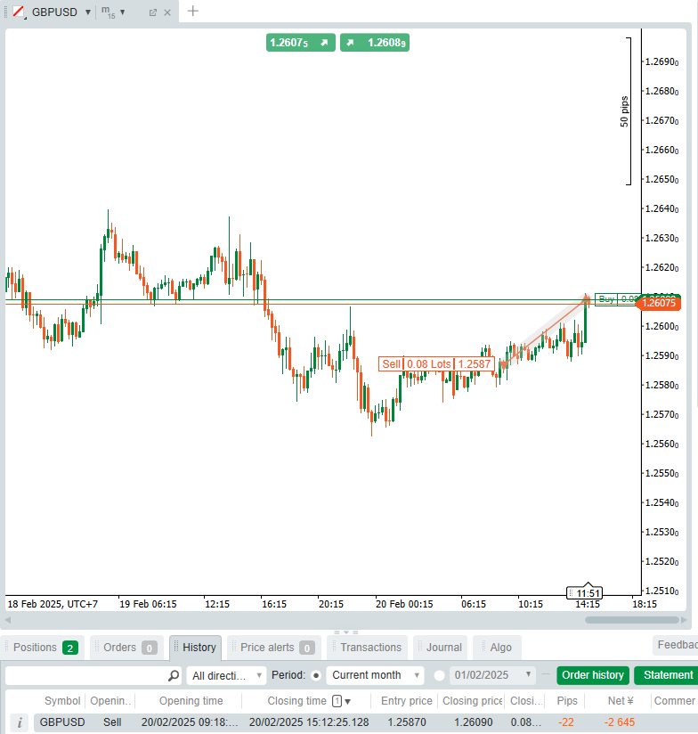The height and width of the screenshot is (734, 698).
Task: Click the 11:51 time countdown marker
Action: click(x=584, y=593)
